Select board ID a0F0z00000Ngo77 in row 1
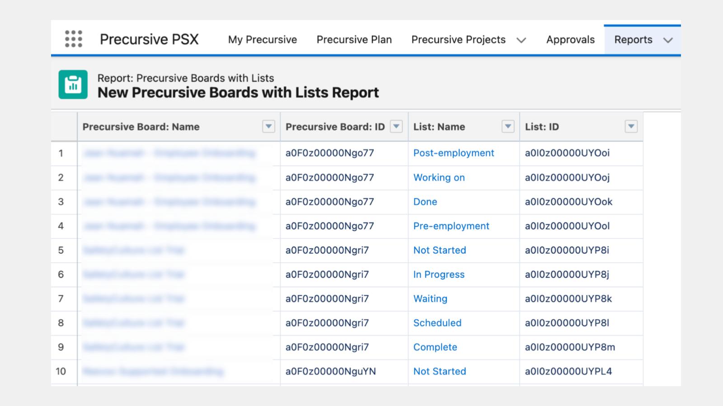 point(330,153)
